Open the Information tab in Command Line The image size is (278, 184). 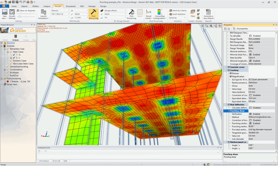pyautogui.click(x=44, y=161)
